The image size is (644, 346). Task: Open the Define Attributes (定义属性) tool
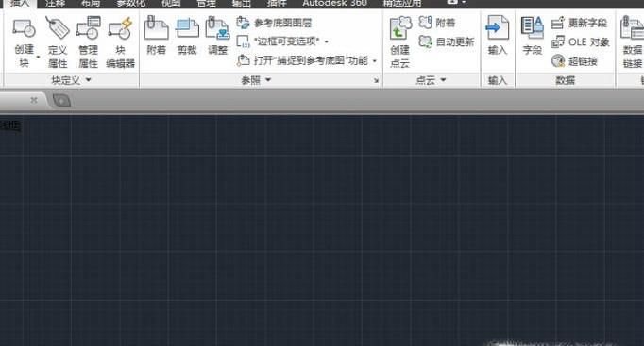point(57,41)
